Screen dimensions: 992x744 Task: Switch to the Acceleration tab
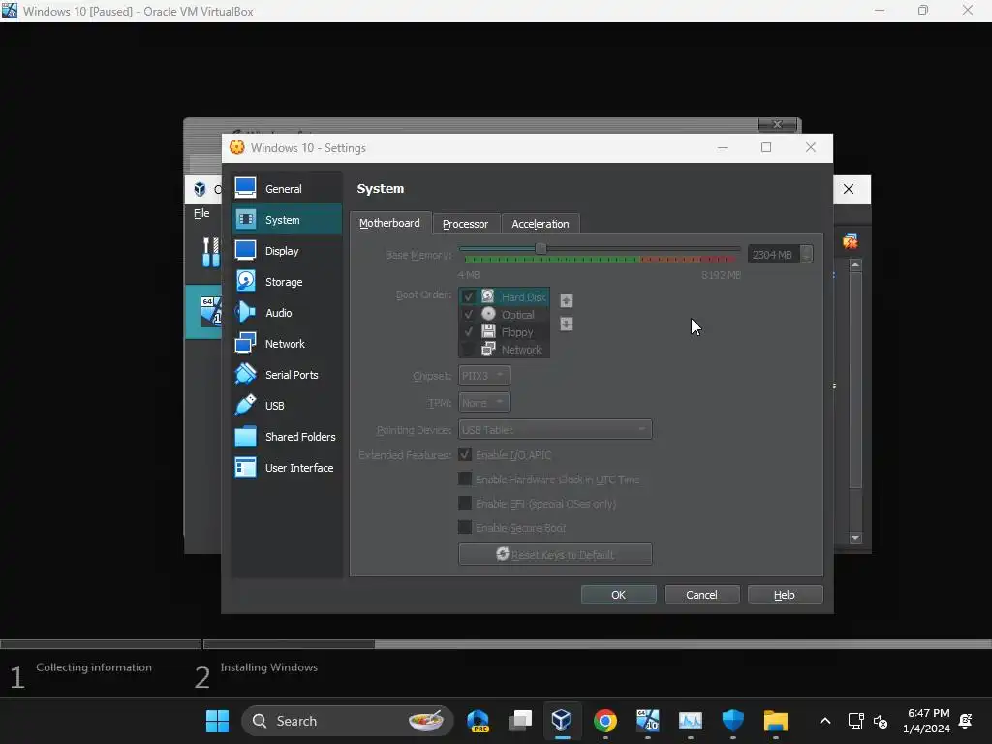click(541, 224)
